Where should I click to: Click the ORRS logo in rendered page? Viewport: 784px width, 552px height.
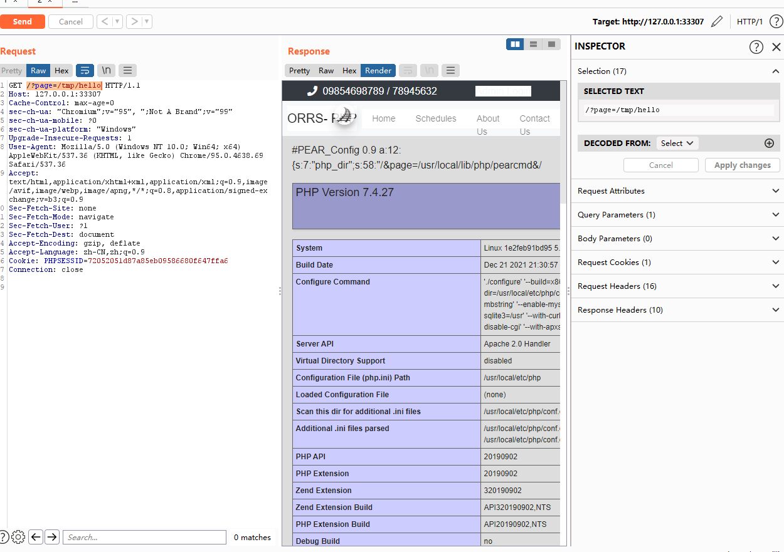pos(322,118)
